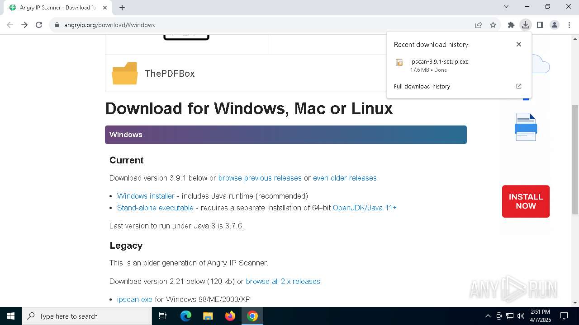Screen dimensions: 579x325
Task: Download the Stand-alone executable
Action: click(x=155, y=208)
